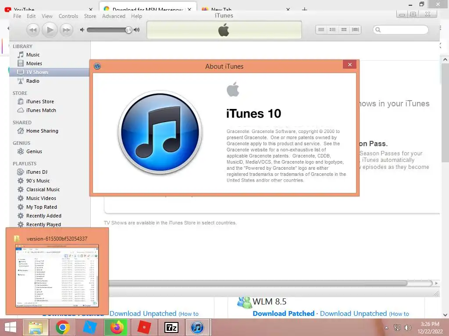Click the Previous track rewind button
Screen dimensions: 449x336
(33, 30)
